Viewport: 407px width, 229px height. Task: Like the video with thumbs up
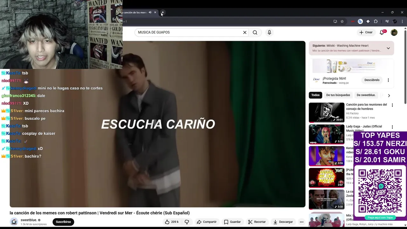pos(171,222)
